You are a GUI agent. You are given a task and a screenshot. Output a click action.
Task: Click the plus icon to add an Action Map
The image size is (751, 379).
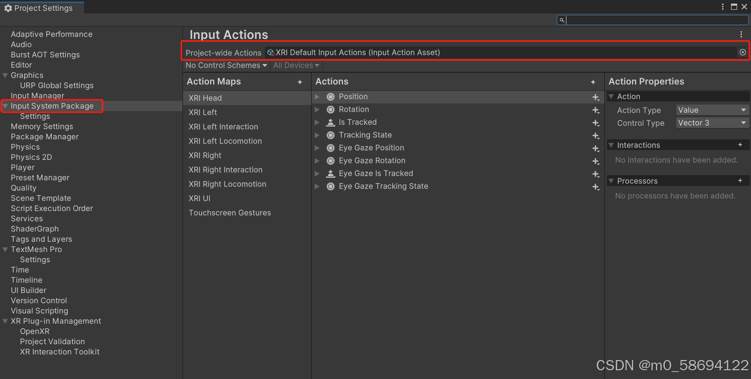300,81
